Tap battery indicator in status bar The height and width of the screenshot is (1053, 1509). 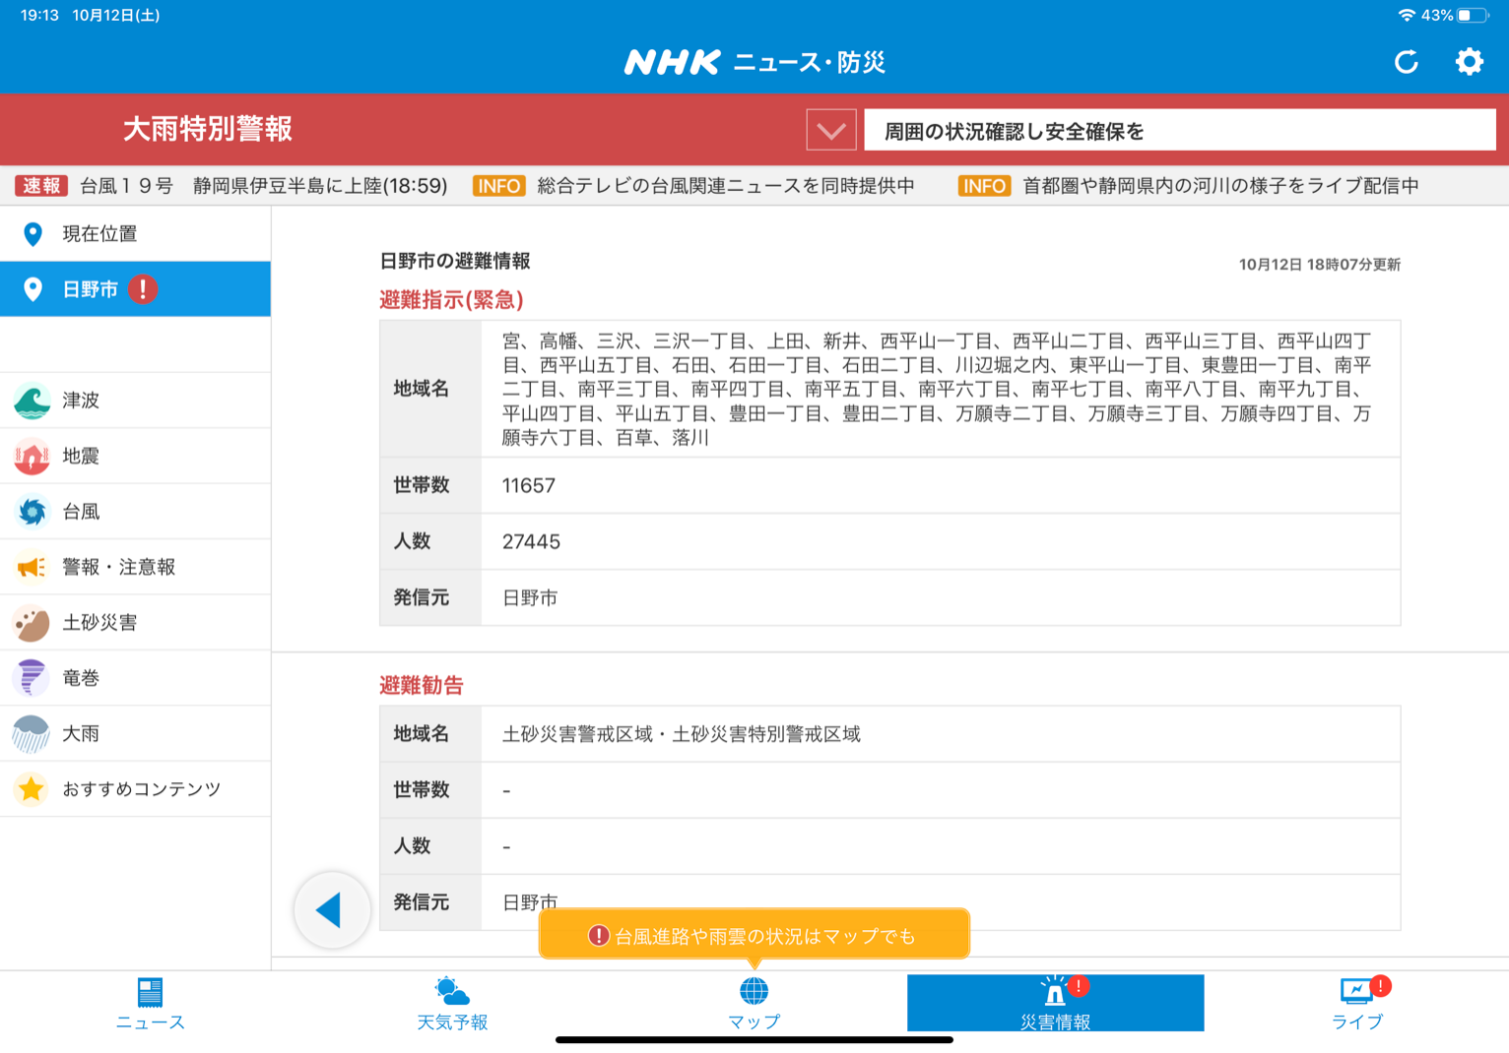pos(1473,15)
